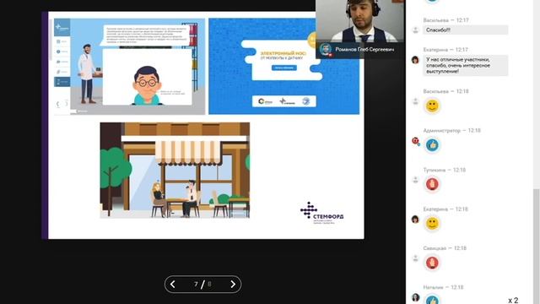Click the red hand emoji from Тупикина
This screenshot has width=540, height=304.
click(x=432, y=184)
